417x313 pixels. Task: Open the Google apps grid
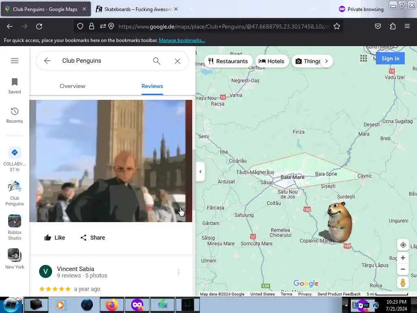tap(364, 58)
